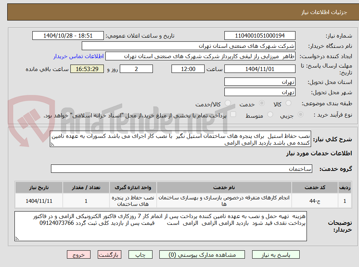Click the خروج exit button

tap(79, 254)
